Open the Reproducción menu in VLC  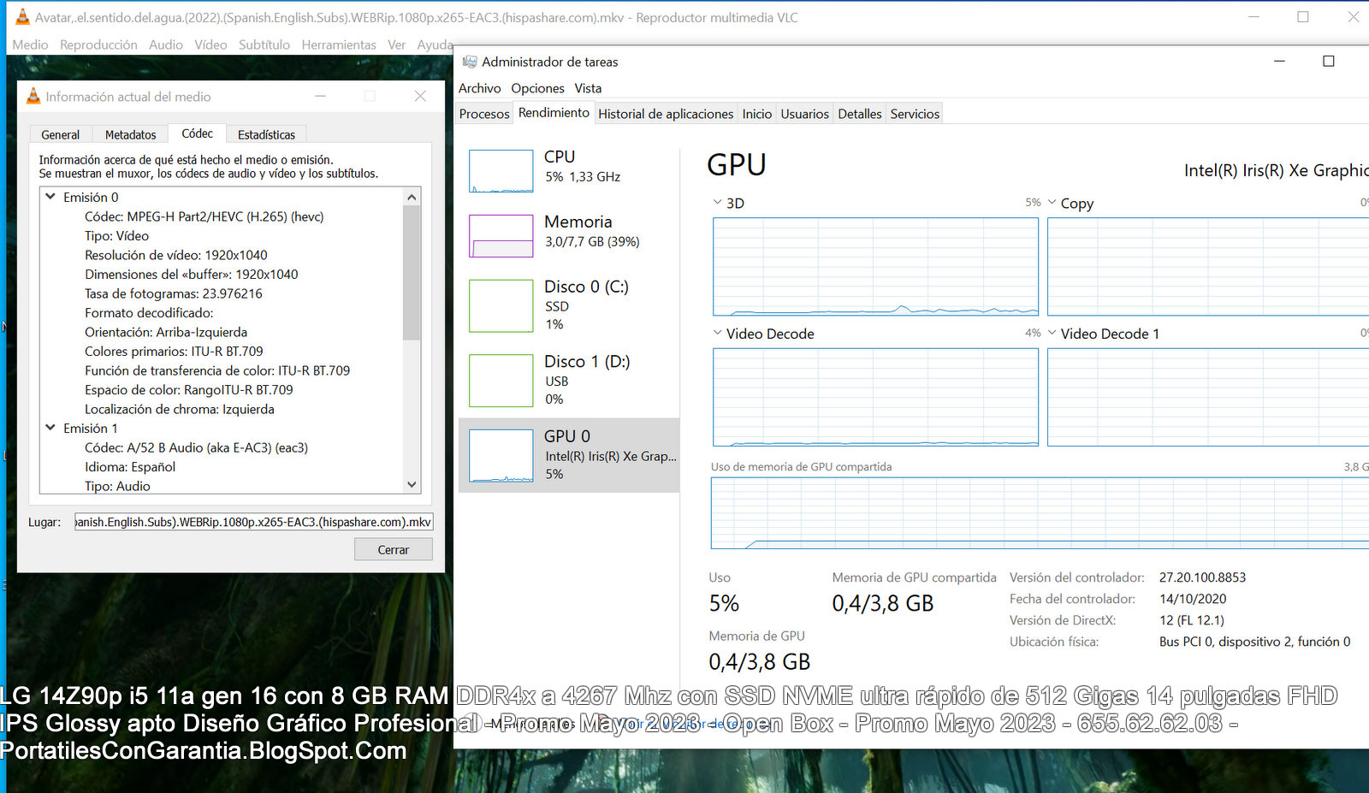98,44
